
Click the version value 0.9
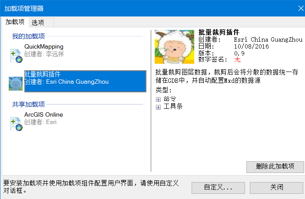click(x=239, y=53)
